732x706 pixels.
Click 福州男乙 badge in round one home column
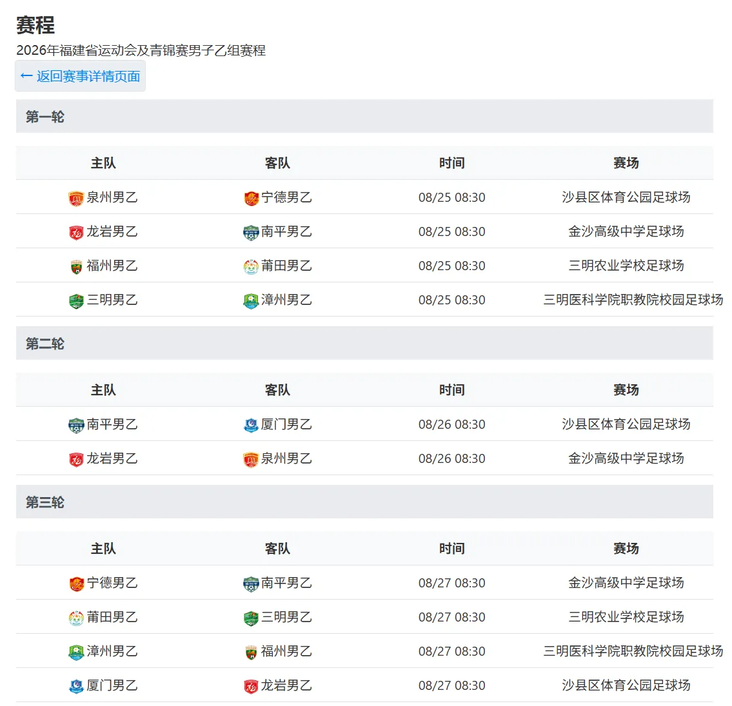pos(76,266)
